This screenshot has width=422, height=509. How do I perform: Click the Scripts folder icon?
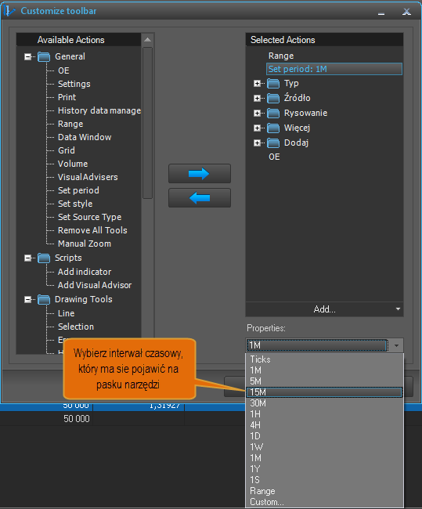click(44, 258)
